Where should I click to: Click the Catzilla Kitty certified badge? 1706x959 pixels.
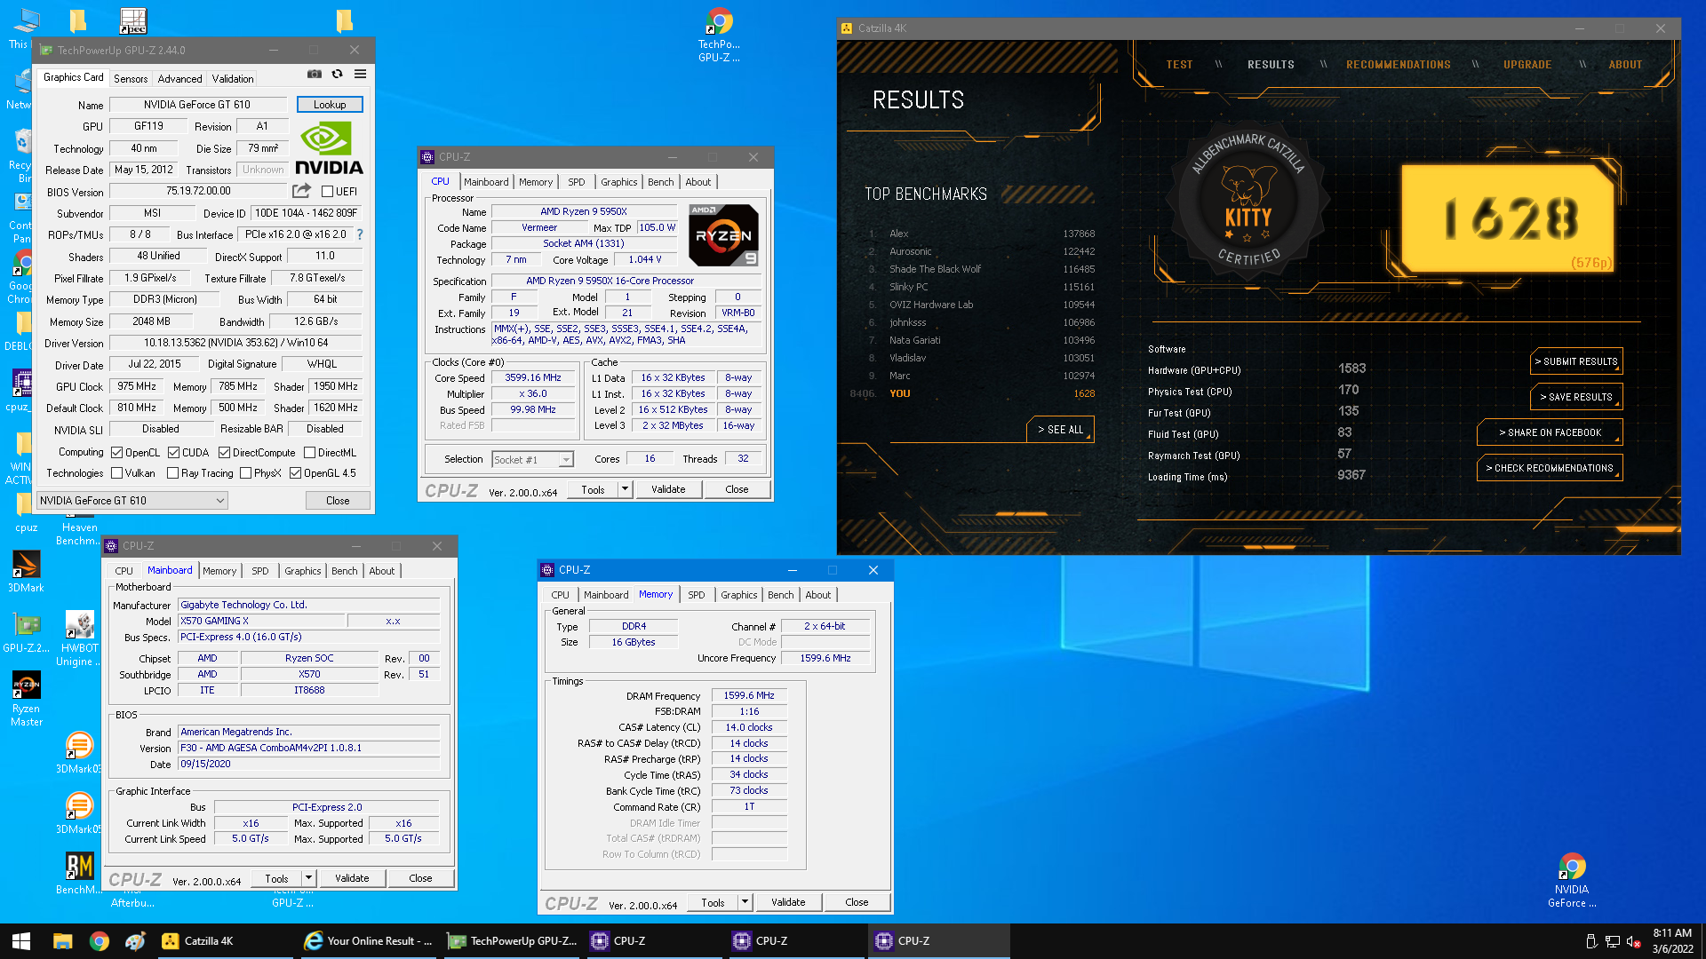pyautogui.click(x=1248, y=202)
